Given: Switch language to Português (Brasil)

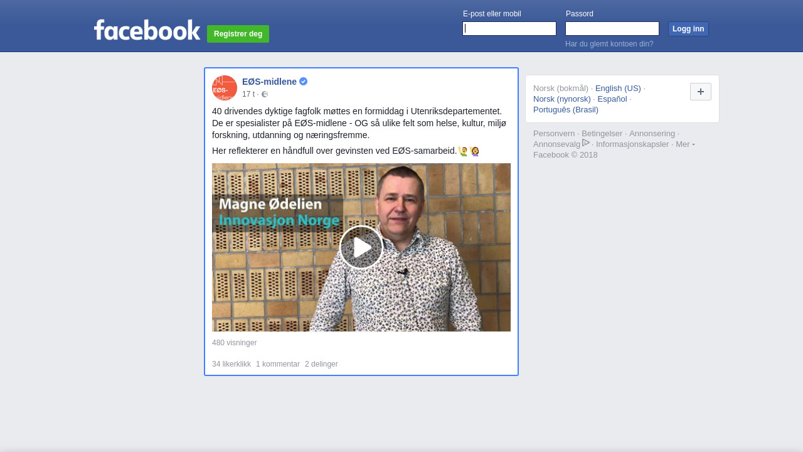Looking at the screenshot, I should pos(566,109).
